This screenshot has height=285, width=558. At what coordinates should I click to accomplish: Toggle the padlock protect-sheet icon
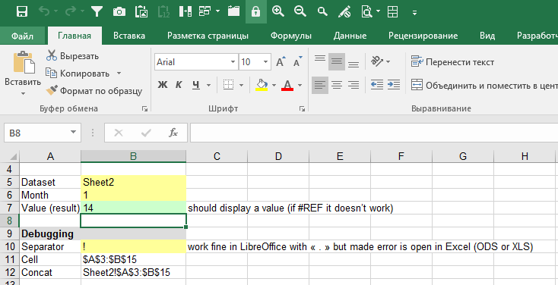pyautogui.click(x=256, y=11)
